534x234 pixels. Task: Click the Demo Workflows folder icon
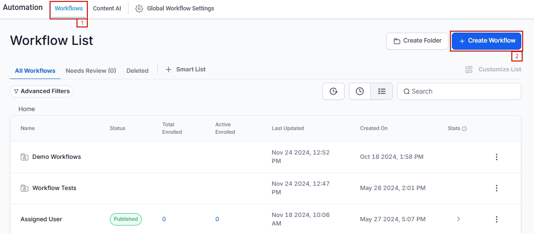[x=25, y=157]
